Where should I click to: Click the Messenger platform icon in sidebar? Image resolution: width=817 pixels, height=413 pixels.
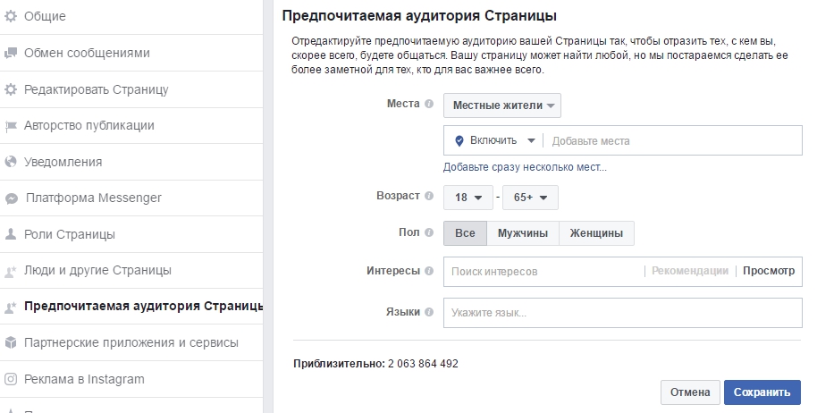tap(11, 198)
